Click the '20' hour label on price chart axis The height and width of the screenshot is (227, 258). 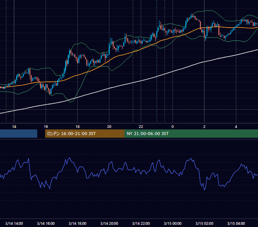coord(109,127)
